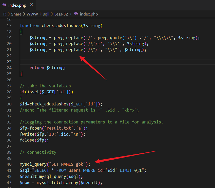Click index.php file name in breadcrumb
This screenshot has height=188, width=215.
(89, 14)
